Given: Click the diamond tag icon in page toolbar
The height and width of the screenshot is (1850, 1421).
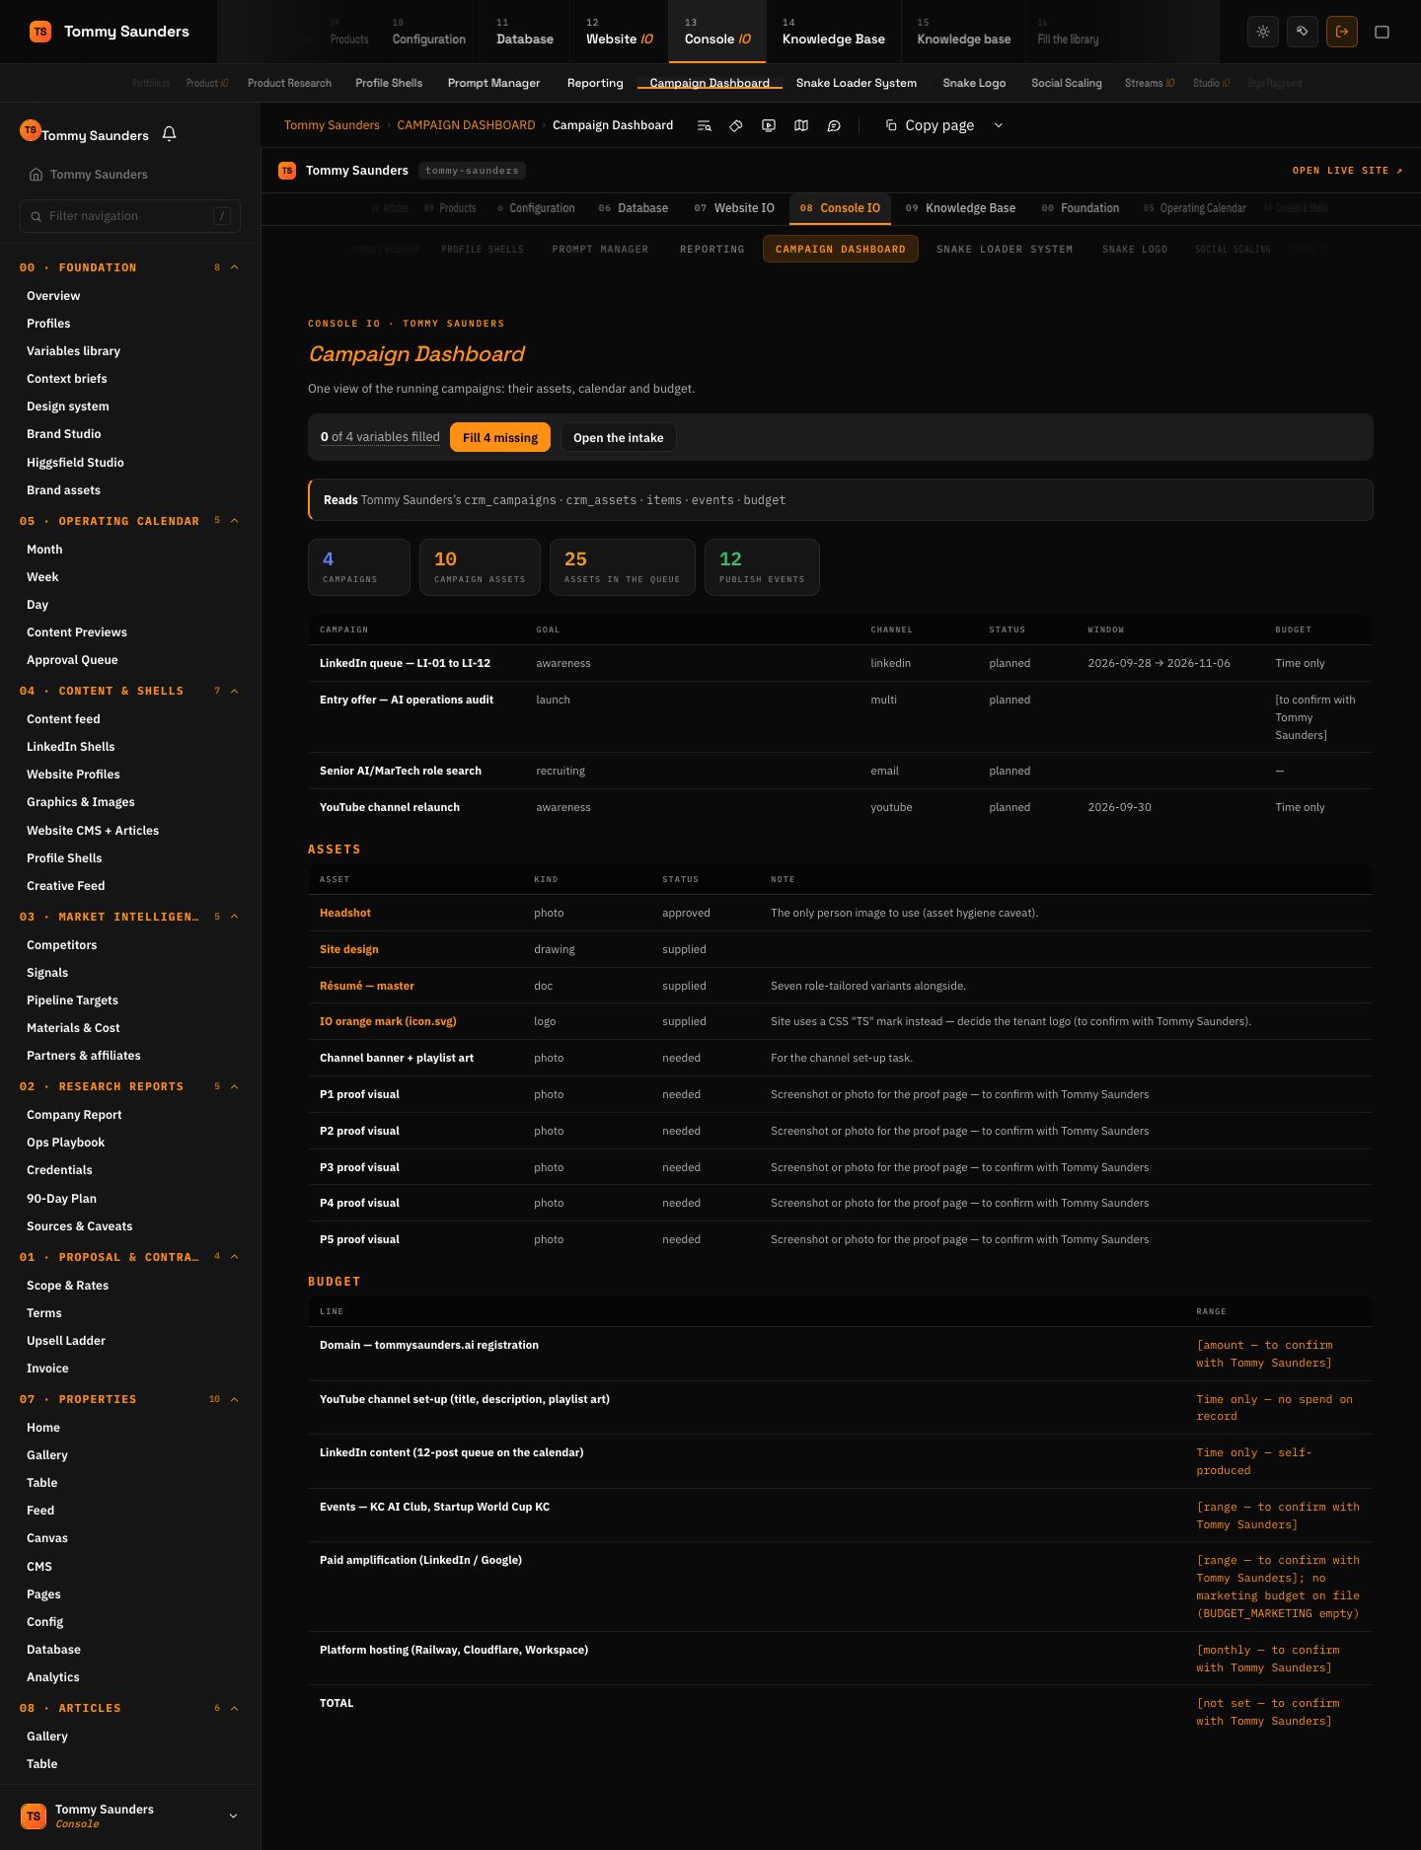Looking at the screenshot, I should (x=736, y=125).
